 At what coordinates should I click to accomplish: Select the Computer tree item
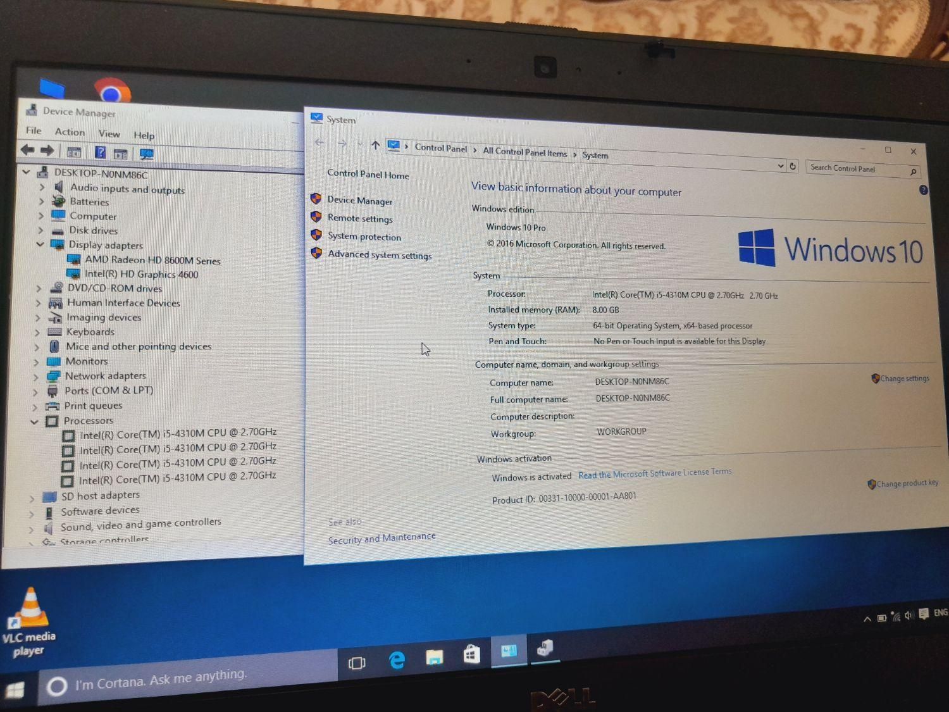[93, 216]
